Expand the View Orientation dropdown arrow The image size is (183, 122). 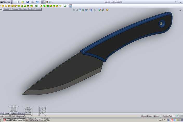click(88, 10)
